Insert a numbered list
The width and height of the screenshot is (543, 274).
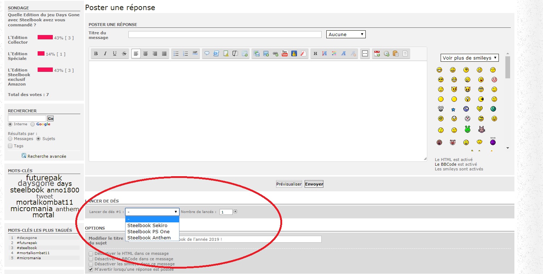coord(186,53)
